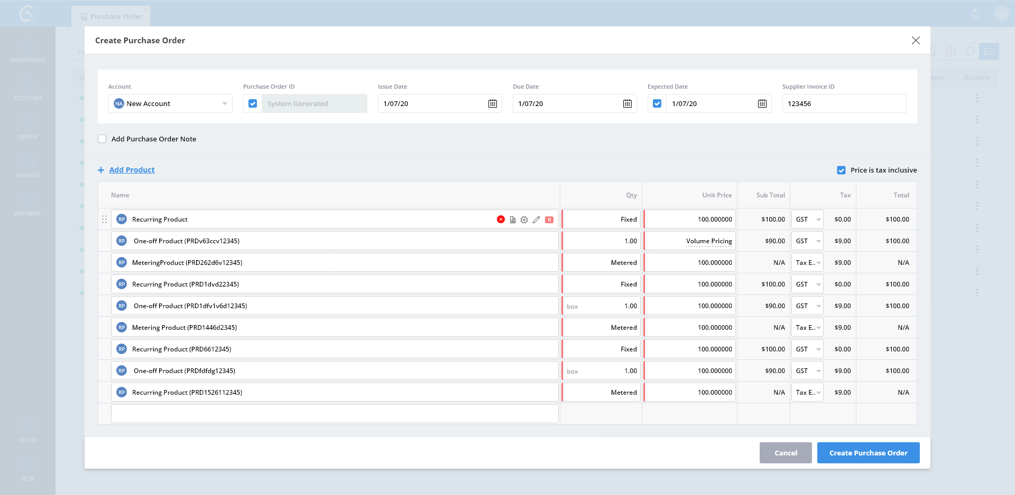Screen dimensions: 1015x495
Task: Enable Add Purchase Order Note checkbox
Action: 102,139
